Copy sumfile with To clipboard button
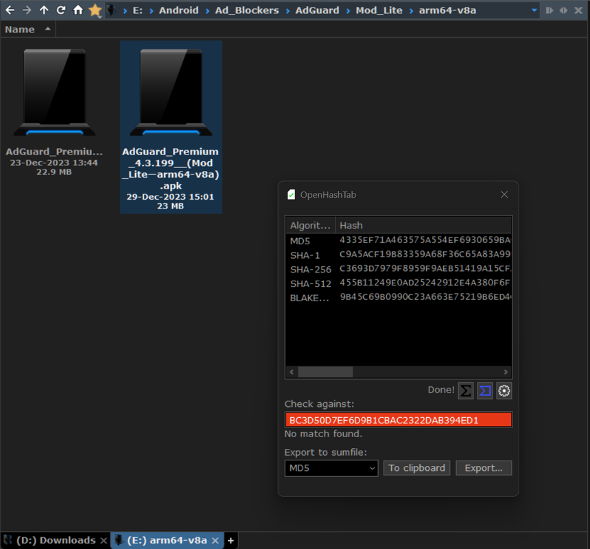 pos(416,468)
